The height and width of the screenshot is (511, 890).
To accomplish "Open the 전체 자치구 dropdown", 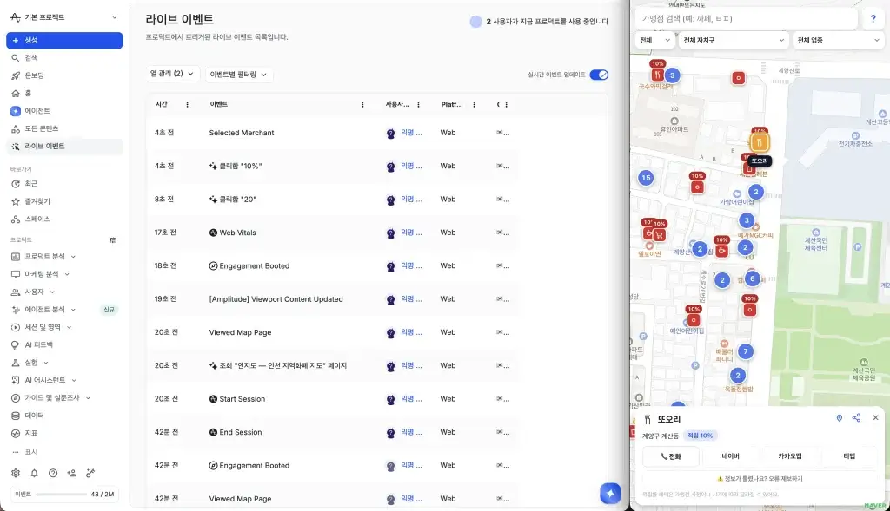I will 734,40.
